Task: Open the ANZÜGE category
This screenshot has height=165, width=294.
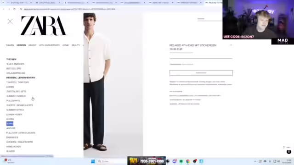Action: tap(11, 128)
